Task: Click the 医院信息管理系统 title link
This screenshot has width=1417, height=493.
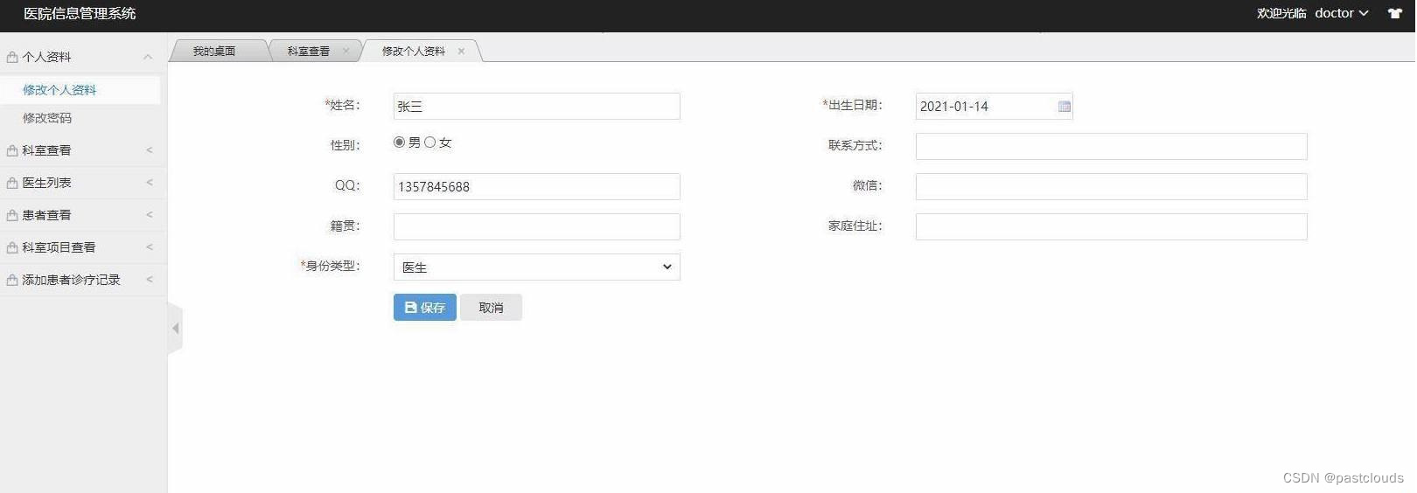Action: pyautogui.click(x=80, y=14)
